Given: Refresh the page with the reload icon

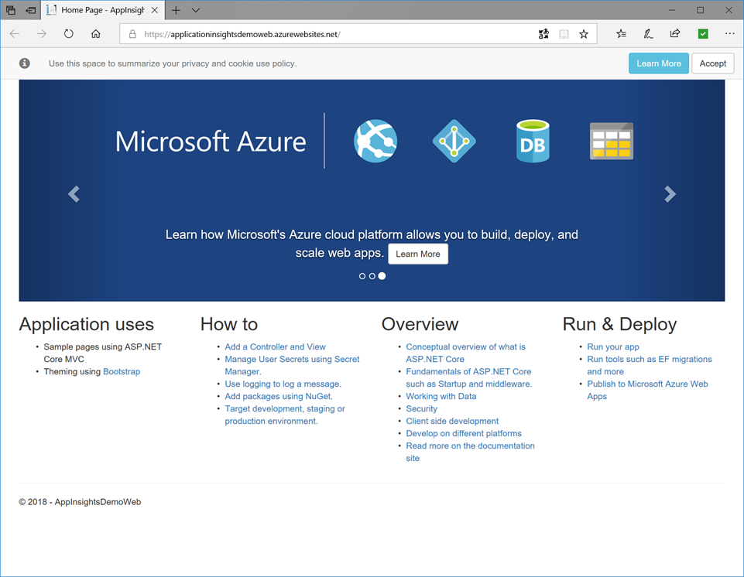Looking at the screenshot, I should [69, 34].
